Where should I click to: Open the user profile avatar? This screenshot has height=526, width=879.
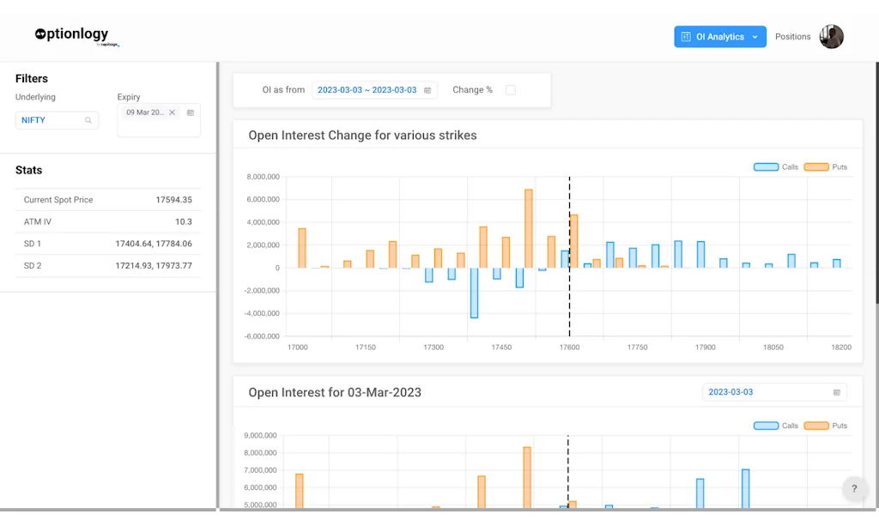click(x=831, y=36)
